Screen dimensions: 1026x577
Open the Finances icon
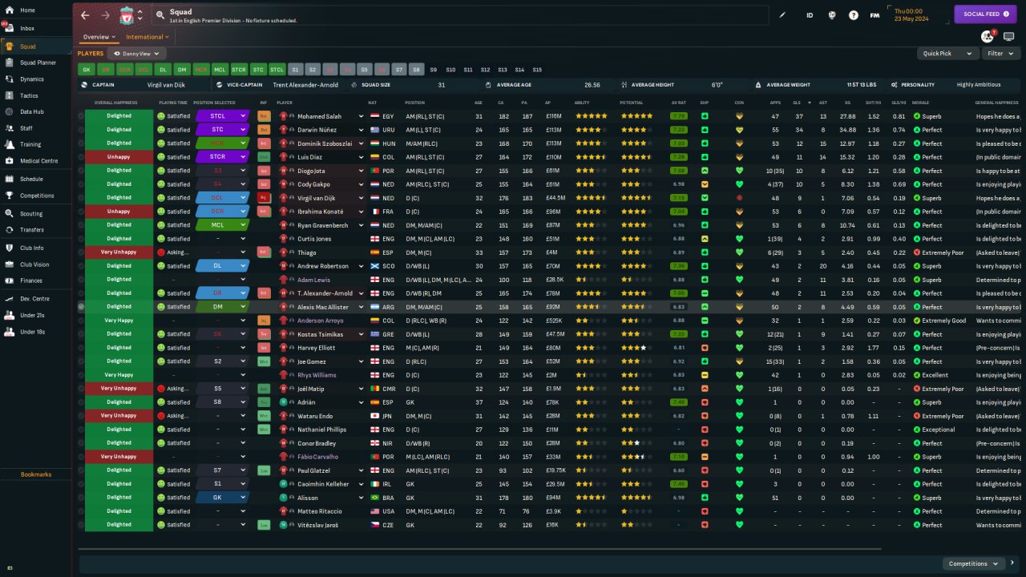10,280
